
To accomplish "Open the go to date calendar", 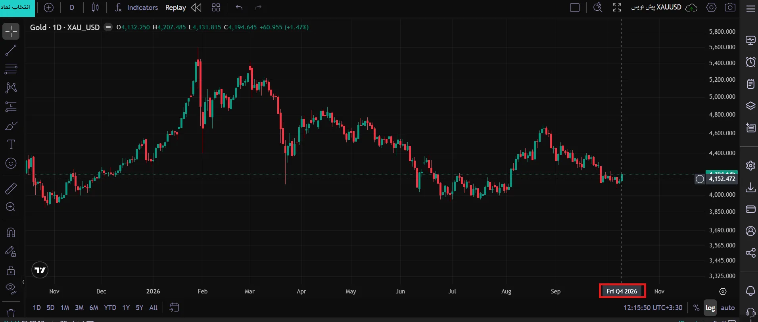I will [174, 308].
